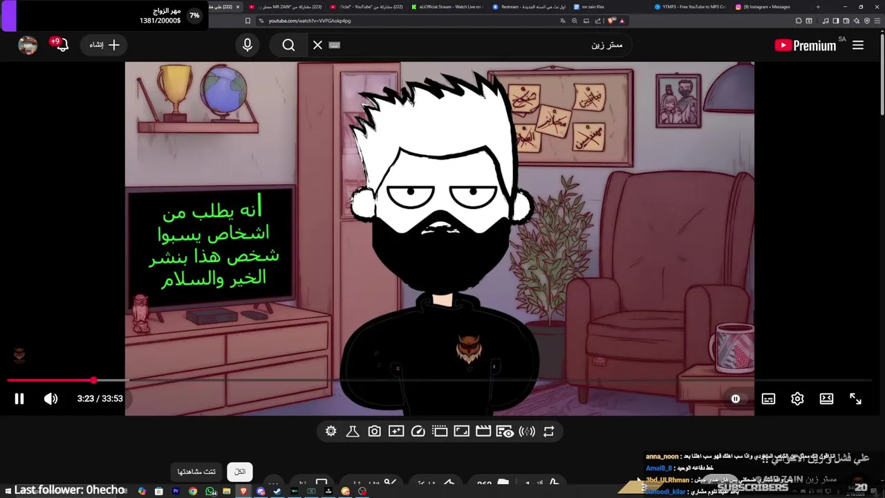Image resolution: width=885 pixels, height=498 pixels.
Task: Search with voice microphone button
Action: click(x=248, y=45)
